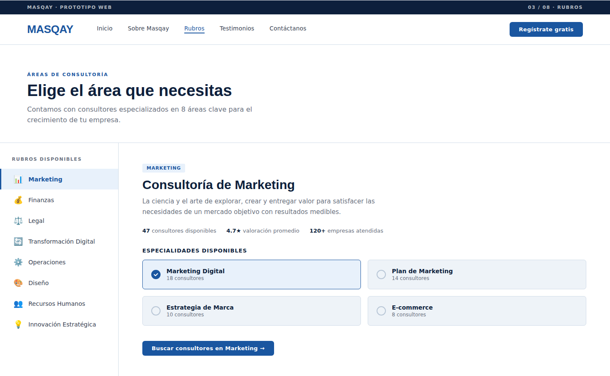Click the checked Marketing Digital option
The width and height of the screenshot is (610, 376).
pos(252,274)
